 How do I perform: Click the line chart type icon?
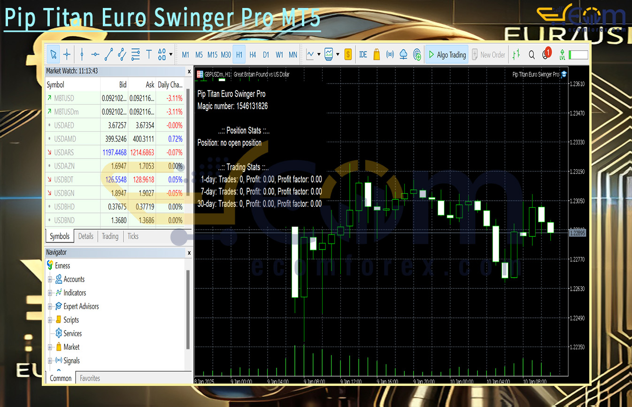310,55
